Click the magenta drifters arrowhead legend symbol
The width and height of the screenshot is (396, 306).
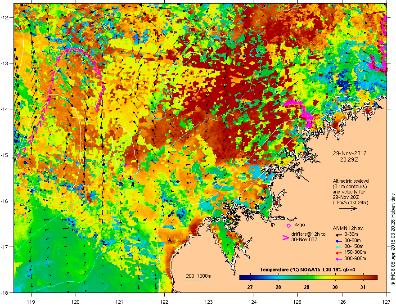point(285,238)
